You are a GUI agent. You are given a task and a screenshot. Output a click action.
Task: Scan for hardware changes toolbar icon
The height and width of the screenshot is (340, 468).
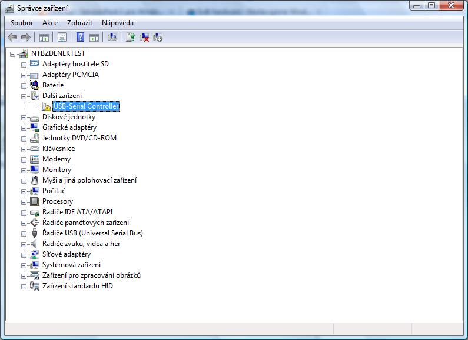pos(112,37)
